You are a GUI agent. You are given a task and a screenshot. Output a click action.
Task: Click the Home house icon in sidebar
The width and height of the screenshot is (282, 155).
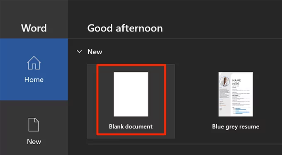(34, 63)
